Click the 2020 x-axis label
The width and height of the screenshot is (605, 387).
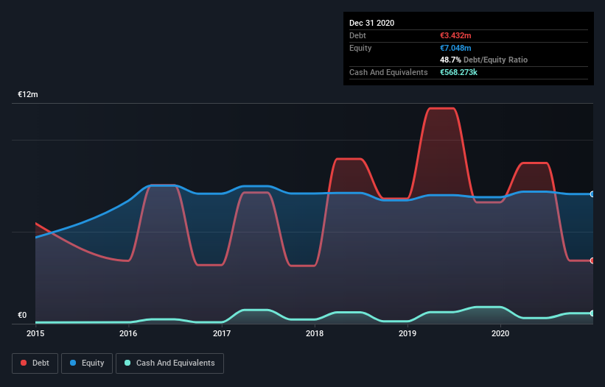click(x=500, y=333)
